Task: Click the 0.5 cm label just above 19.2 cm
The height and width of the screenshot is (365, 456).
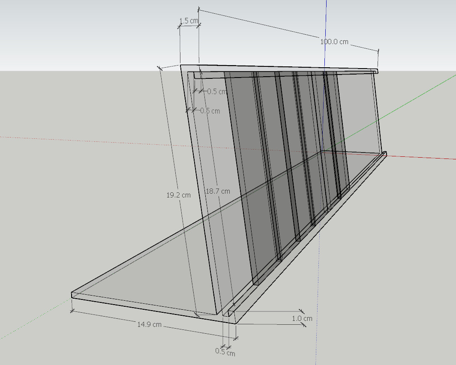Action: pos(210,111)
